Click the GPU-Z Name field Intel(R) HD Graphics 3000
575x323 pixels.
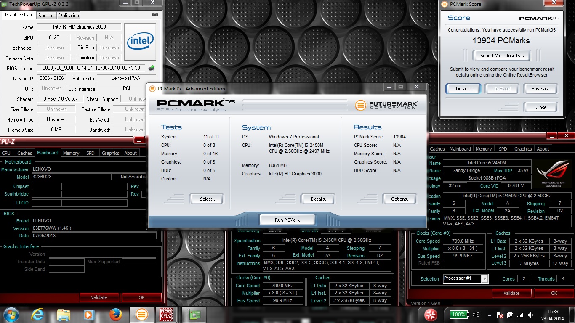point(79,27)
